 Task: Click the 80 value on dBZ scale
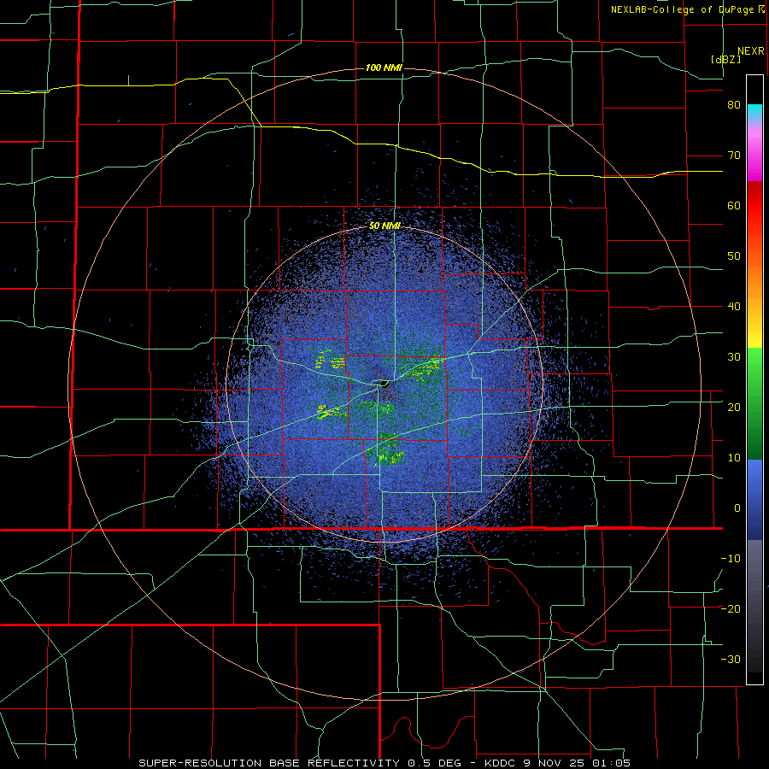pos(734,105)
